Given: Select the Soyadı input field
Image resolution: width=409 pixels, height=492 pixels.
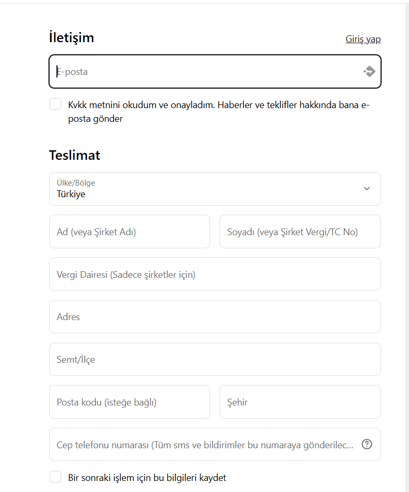Looking at the screenshot, I should [x=300, y=231].
